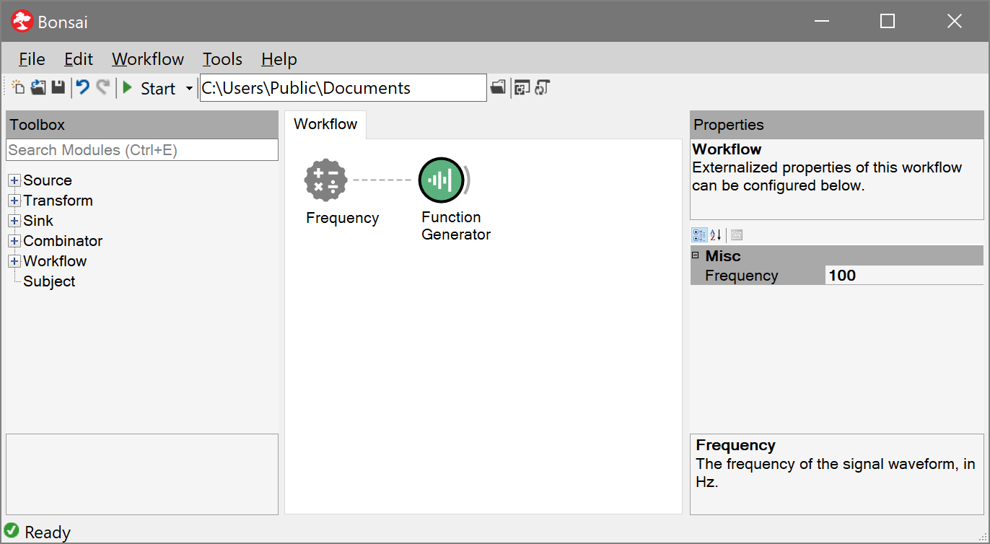990x544 pixels.
Task: Click the browse directory folder icon
Action: [497, 88]
